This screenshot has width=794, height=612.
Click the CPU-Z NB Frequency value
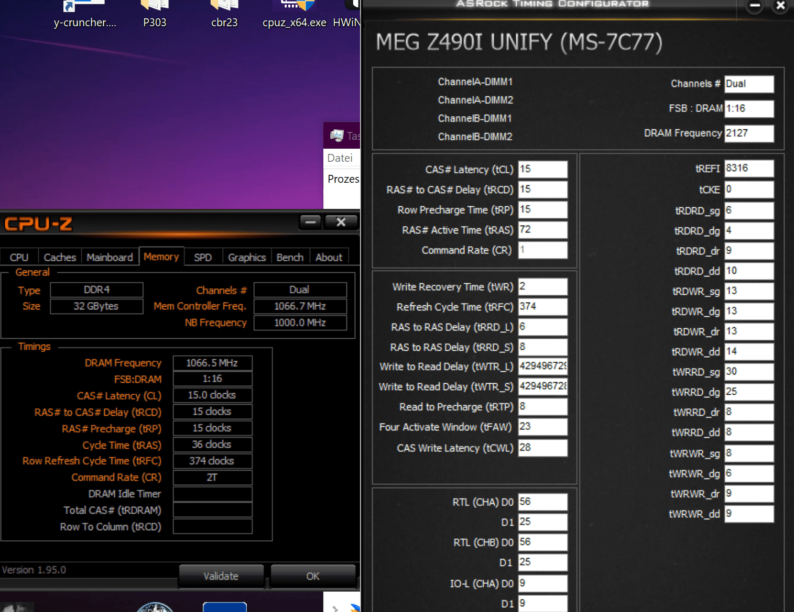coord(300,322)
